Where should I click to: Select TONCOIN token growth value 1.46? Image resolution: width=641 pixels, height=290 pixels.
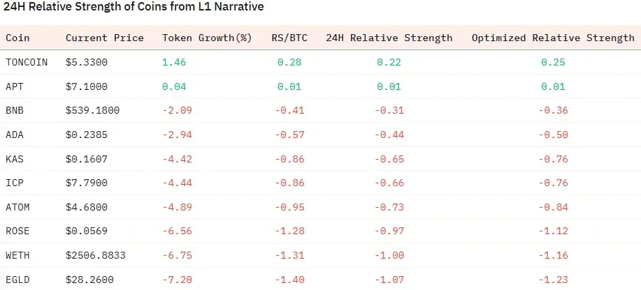[173, 62]
